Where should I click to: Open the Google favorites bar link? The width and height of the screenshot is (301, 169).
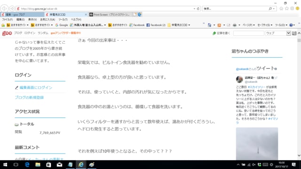tap(62, 25)
